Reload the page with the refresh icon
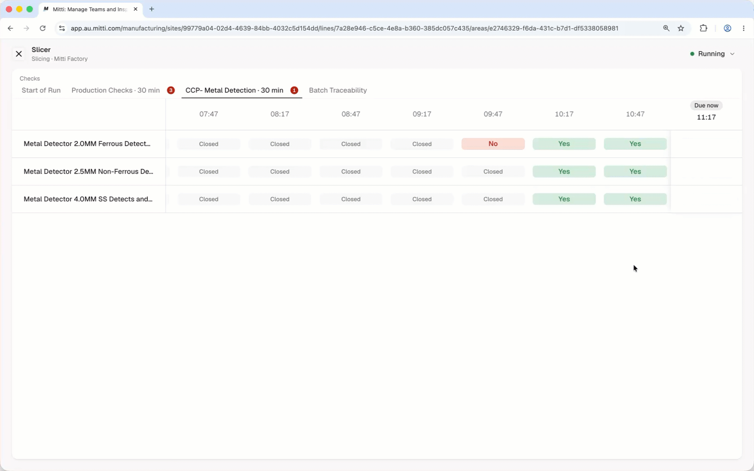Viewport: 754px width, 471px height. tap(43, 28)
